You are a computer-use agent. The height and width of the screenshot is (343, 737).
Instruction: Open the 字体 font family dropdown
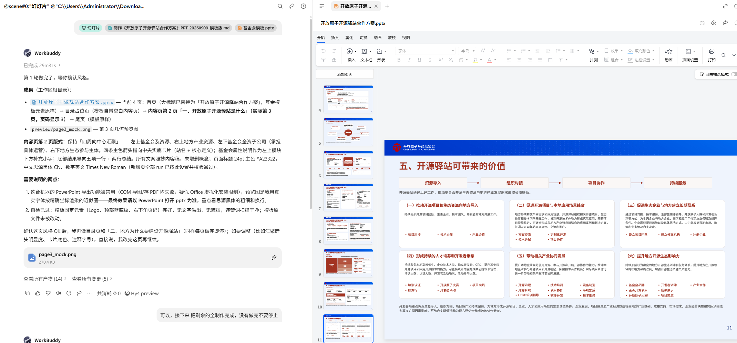pos(425,51)
